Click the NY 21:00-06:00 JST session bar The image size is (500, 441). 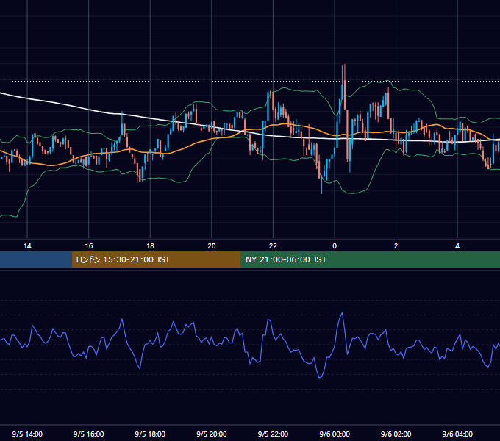click(x=370, y=259)
